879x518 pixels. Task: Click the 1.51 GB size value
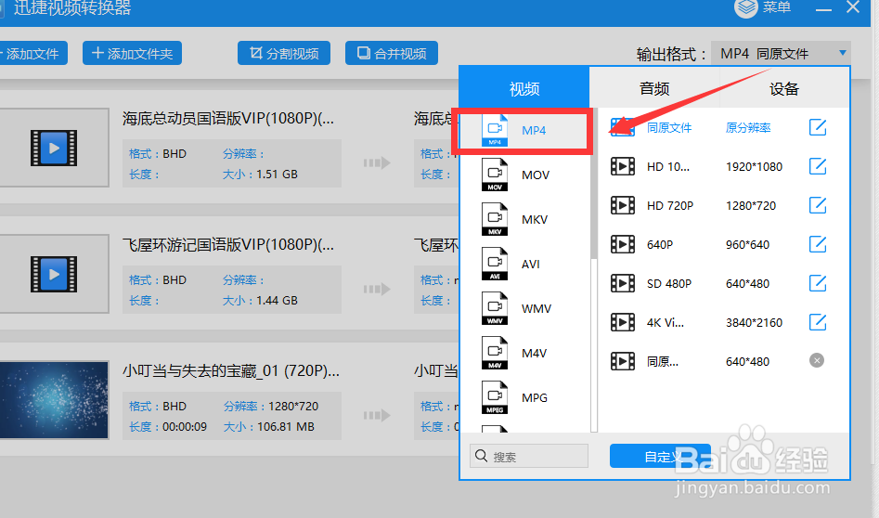(x=277, y=175)
